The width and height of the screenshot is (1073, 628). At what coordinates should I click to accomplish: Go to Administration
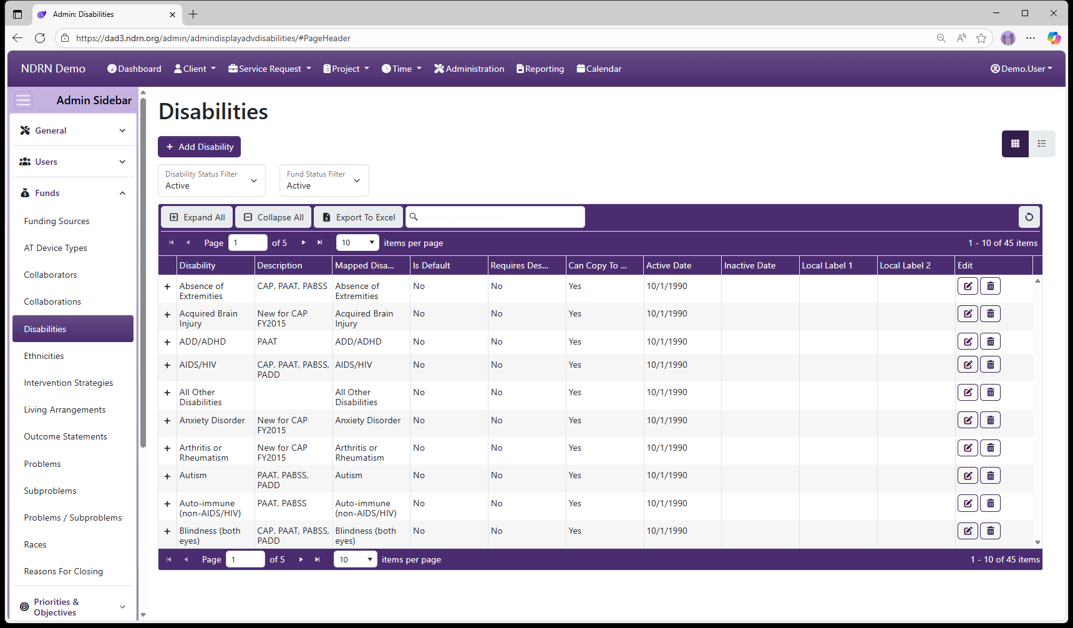pyautogui.click(x=469, y=69)
